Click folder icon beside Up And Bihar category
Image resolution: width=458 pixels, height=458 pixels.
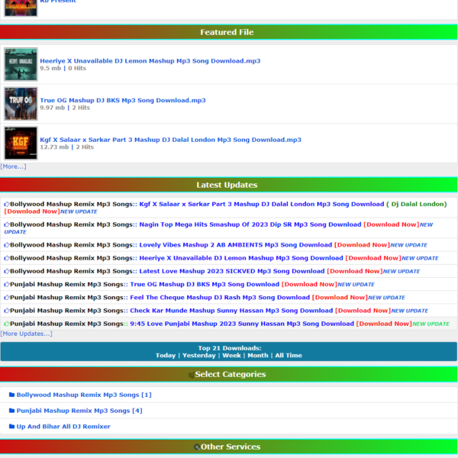click(x=11, y=426)
